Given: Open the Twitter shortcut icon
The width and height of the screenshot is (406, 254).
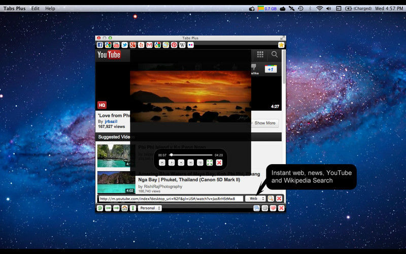Looking at the screenshot, I should click(124, 45).
